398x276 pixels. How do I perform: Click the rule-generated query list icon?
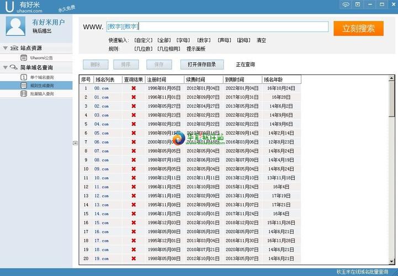[24, 86]
